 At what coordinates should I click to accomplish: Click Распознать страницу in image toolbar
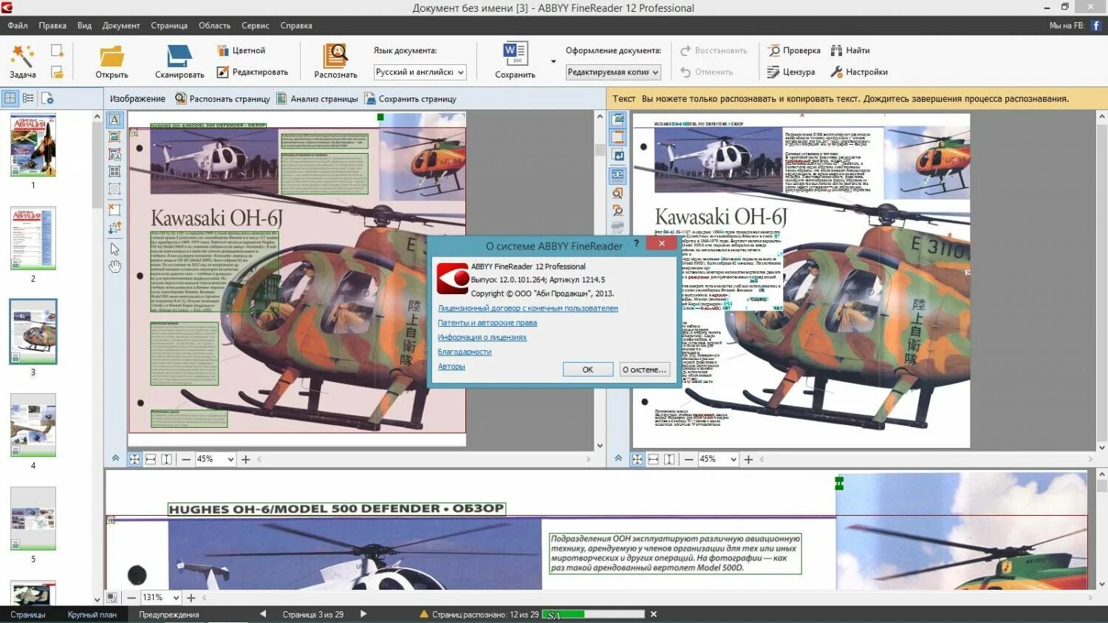(x=222, y=98)
